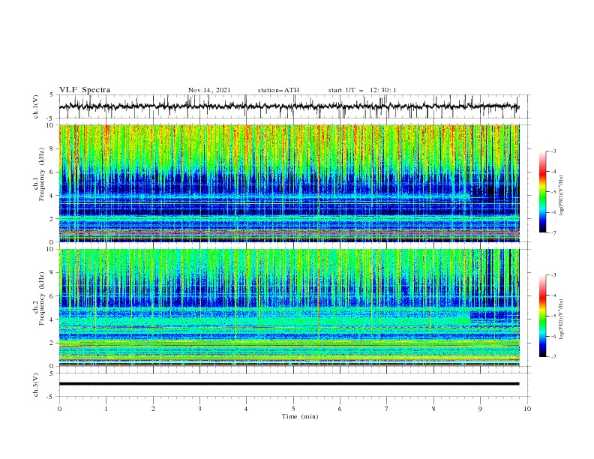Click the lower log(PSD) colorbar label
The width and height of the screenshot is (594, 459).
(562, 319)
